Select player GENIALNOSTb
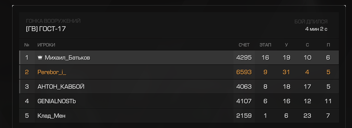Screen dimensions: 352x128 [179, 101]
